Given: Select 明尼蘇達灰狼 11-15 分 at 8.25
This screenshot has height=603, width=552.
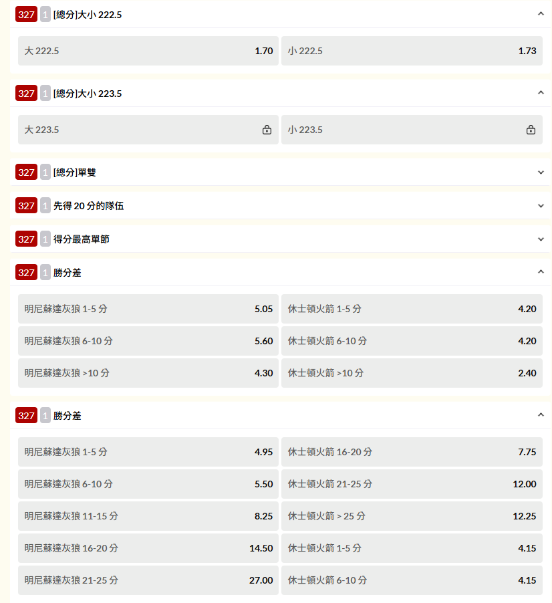Looking at the screenshot, I should click(x=148, y=516).
